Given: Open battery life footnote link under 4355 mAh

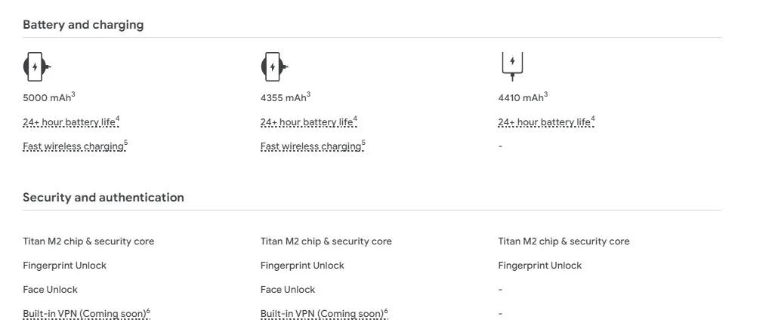Looking at the screenshot, I should [307, 122].
